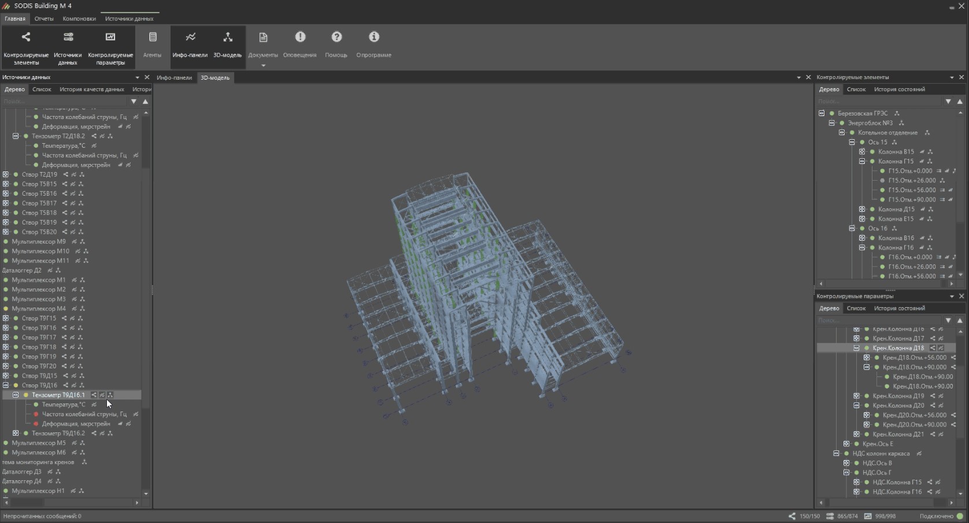The height and width of the screenshot is (523, 969).
Task: Collapse the Ось 15 node
Action: pyautogui.click(x=852, y=142)
